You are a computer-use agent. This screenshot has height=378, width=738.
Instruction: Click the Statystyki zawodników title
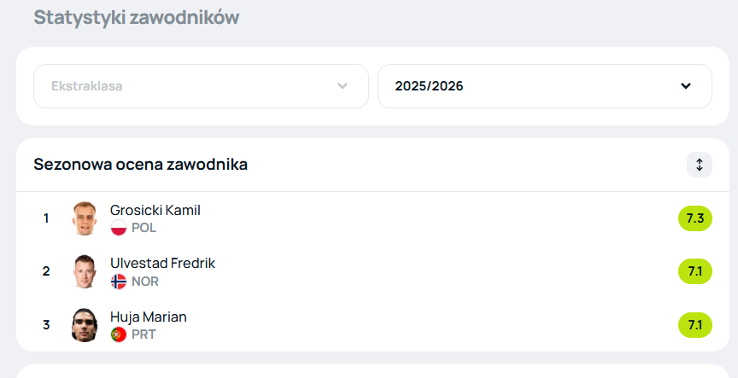tap(137, 18)
